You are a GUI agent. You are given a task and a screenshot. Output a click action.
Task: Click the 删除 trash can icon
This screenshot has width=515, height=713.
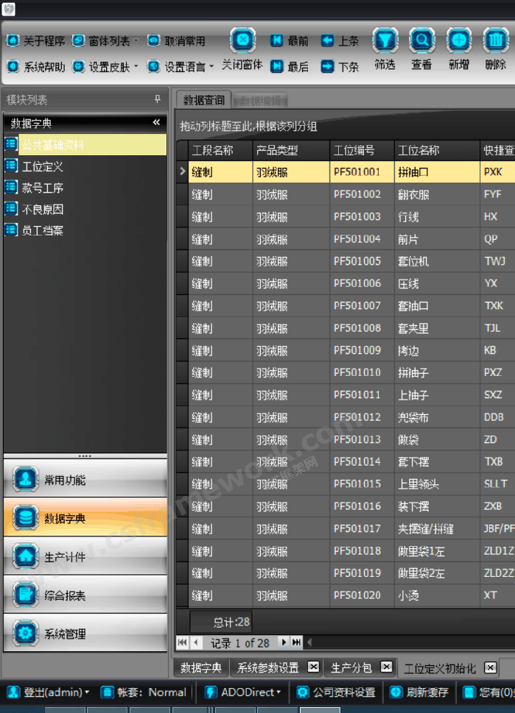tap(496, 40)
